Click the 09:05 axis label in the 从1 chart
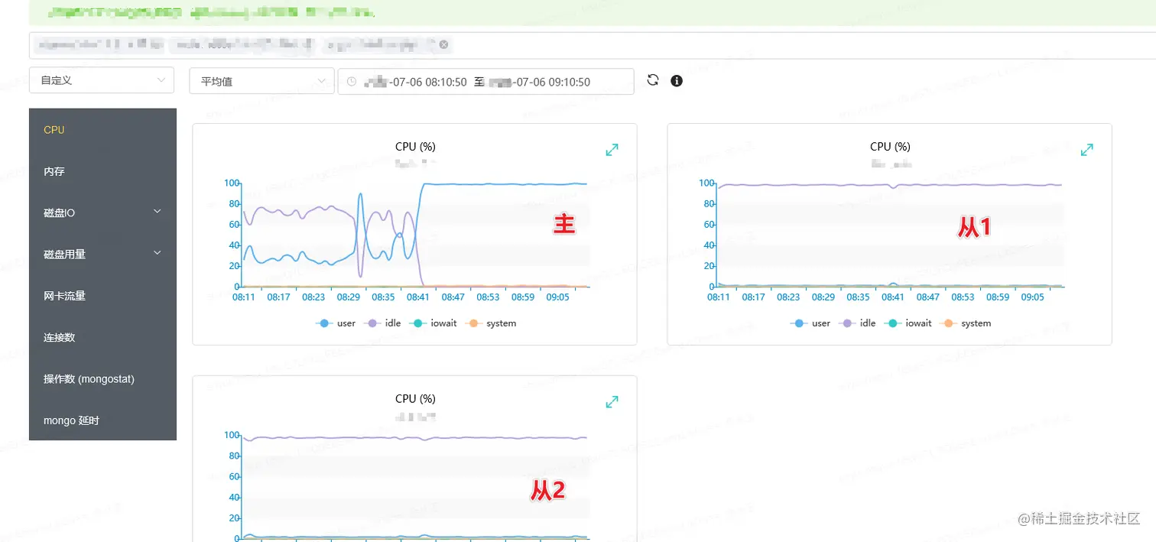1156x542 pixels. coord(1032,297)
